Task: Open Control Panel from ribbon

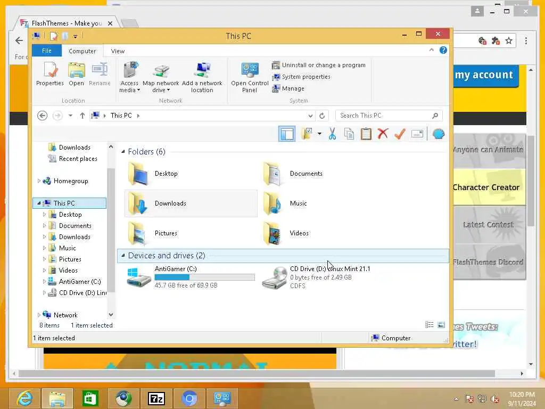Action: [x=250, y=77]
